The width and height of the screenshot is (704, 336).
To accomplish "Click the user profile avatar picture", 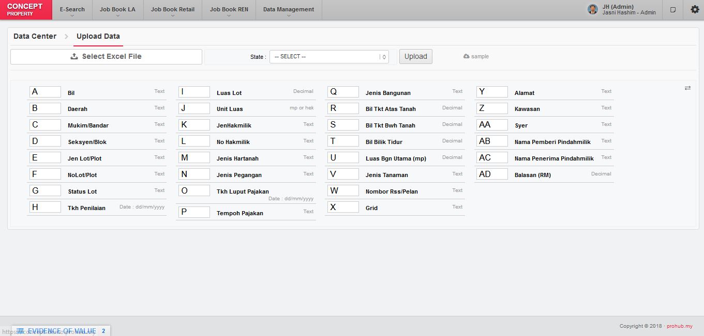I will (593, 9).
